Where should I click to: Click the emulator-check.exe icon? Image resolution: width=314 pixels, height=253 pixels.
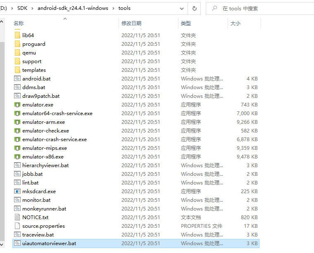pos(17,130)
